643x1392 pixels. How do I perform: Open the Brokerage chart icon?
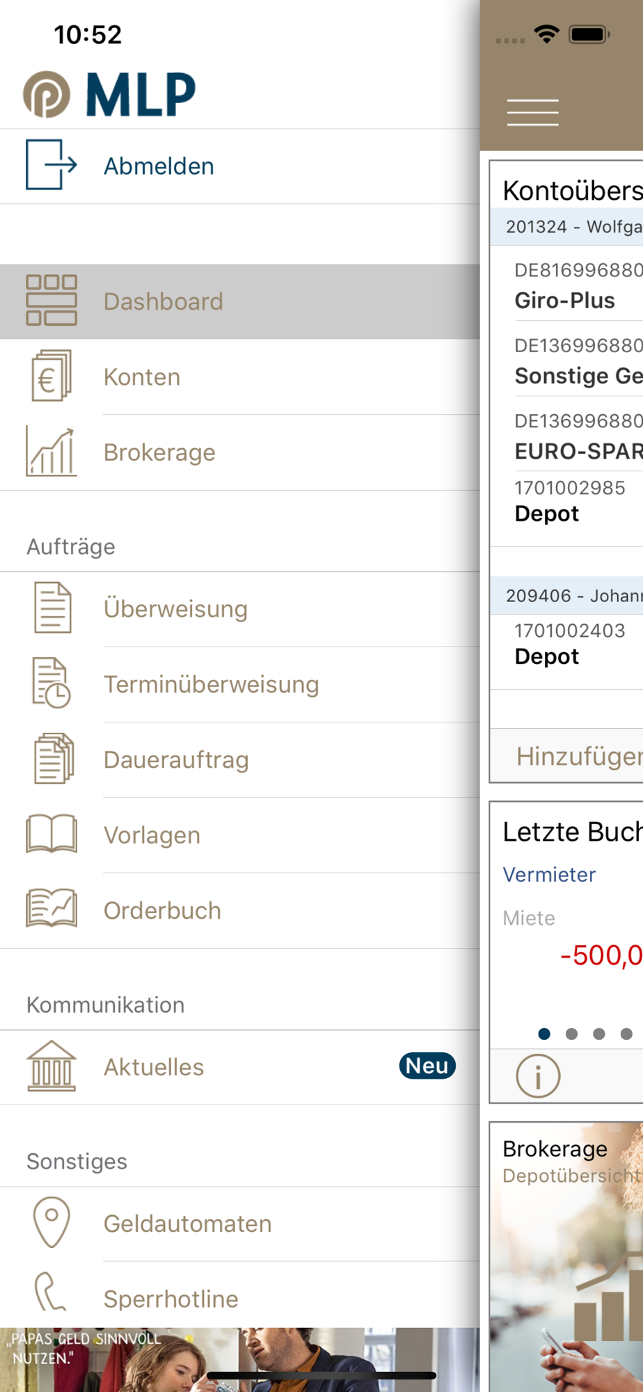(51, 452)
